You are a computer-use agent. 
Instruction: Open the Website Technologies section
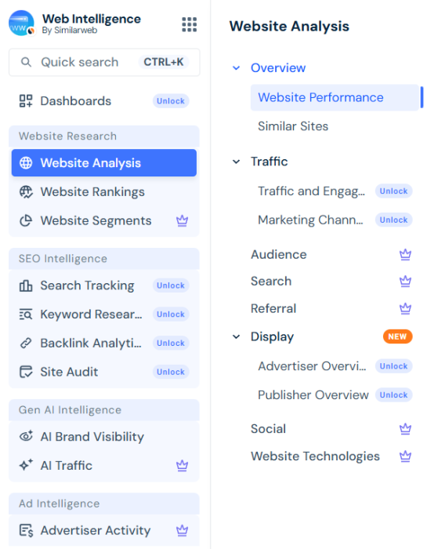click(x=315, y=456)
